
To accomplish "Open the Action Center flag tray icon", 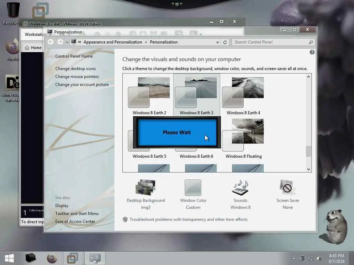I will click(302, 258).
